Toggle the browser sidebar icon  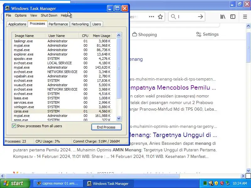coord(233,17)
